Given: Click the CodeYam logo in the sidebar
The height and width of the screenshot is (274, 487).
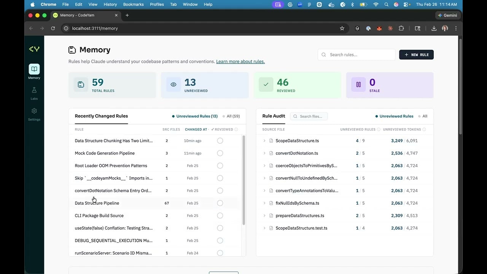Looking at the screenshot, I should pos(34,49).
